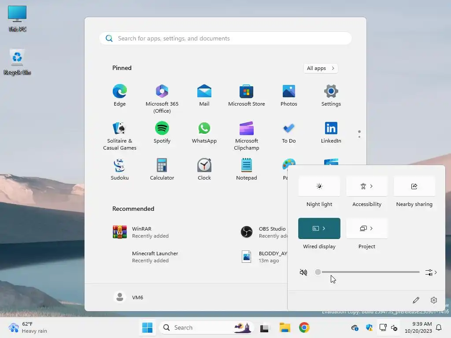Open the VM6 user account menu
The width and height of the screenshot is (451, 338).
(x=129, y=297)
